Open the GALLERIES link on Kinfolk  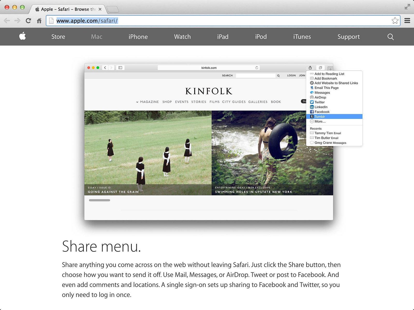point(258,102)
